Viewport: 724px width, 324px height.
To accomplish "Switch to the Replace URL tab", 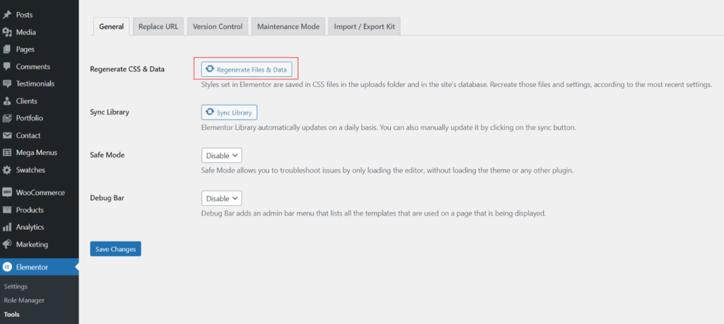I will click(x=158, y=26).
